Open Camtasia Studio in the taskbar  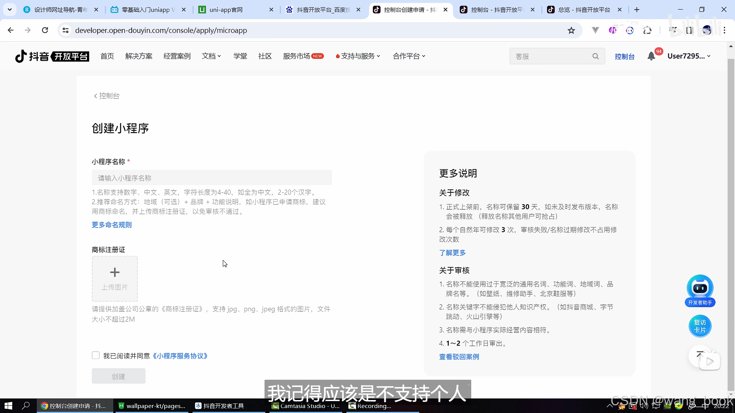[x=305, y=406]
